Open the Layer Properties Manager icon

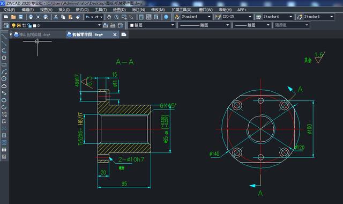coord(6,25)
